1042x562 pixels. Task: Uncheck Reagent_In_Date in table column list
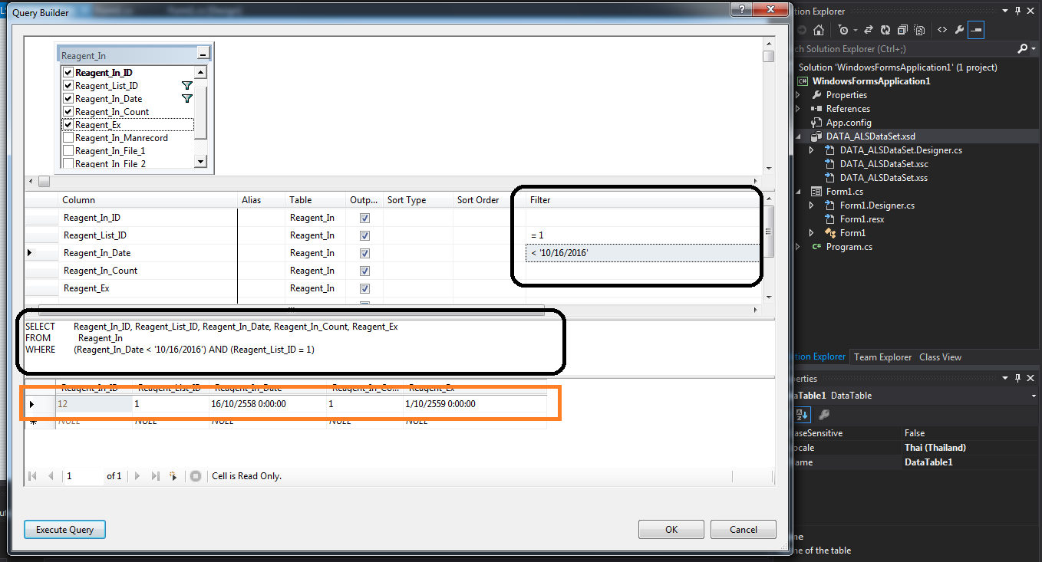[x=68, y=99]
